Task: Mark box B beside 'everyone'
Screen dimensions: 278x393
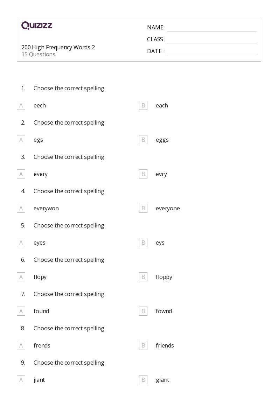Action: [143, 208]
